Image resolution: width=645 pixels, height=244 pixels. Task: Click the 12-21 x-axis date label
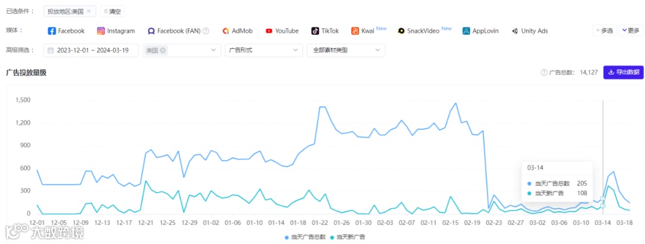pyautogui.click(x=146, y=223)
